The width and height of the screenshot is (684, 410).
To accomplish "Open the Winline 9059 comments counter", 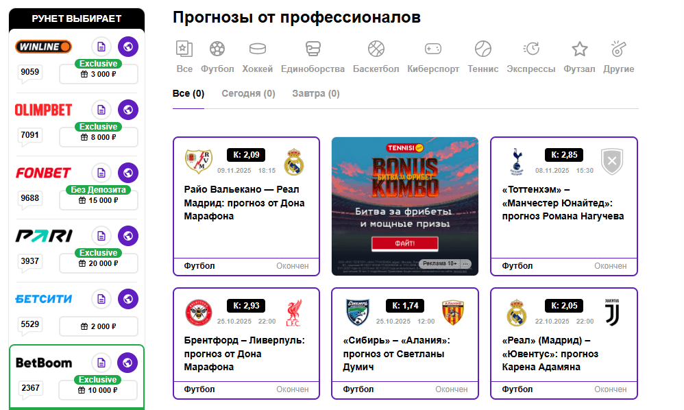I will coord(29,73).
